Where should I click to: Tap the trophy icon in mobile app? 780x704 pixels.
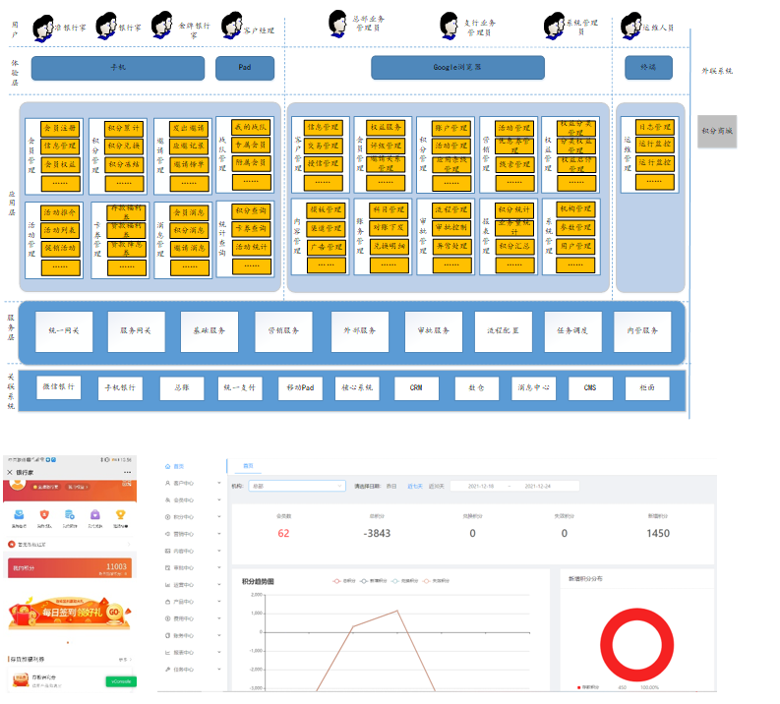click(x=120, y=514)
